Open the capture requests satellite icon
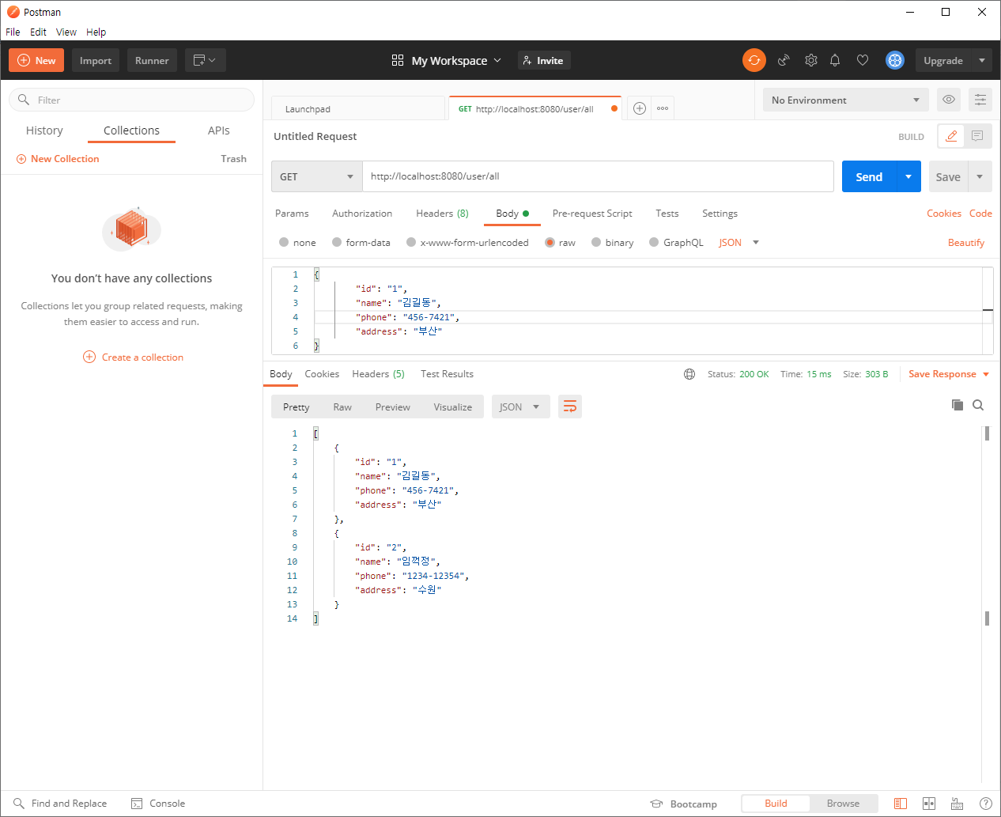 pos(784,60)
